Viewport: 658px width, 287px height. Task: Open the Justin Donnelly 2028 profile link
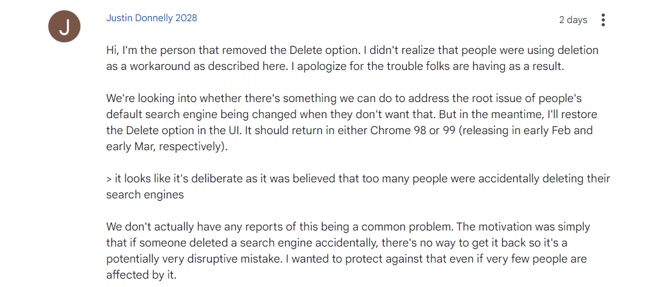pyautogui.click(x=151, y=18)
